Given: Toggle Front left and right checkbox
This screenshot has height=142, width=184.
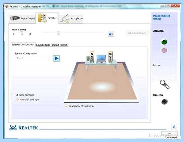Looking at the screenshot, I should click(x=17, y=100).
